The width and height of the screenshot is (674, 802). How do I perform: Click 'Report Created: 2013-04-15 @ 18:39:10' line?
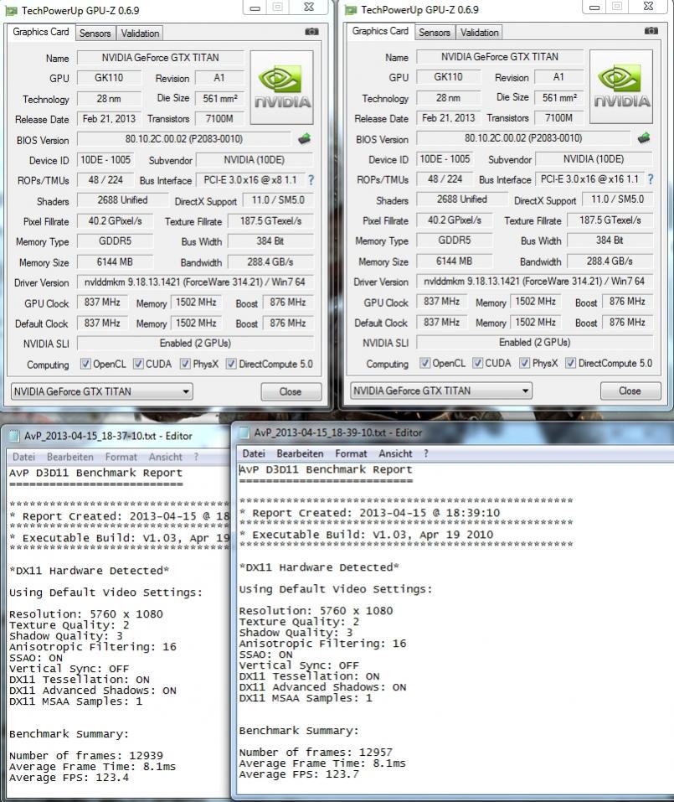pos(370,513)
